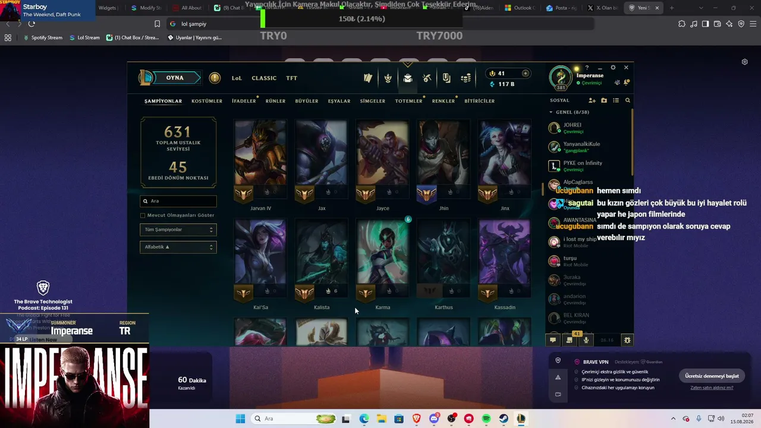Viewport: 761px width, 428px height.
Task: Click the Imperanse profile avatar icon
Action: [x=561, y=78]
